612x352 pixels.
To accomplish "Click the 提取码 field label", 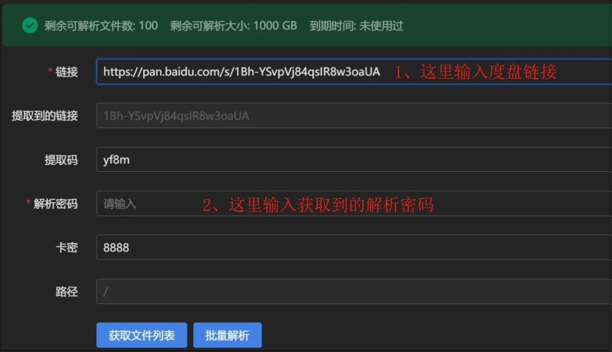I will [61, 159].
